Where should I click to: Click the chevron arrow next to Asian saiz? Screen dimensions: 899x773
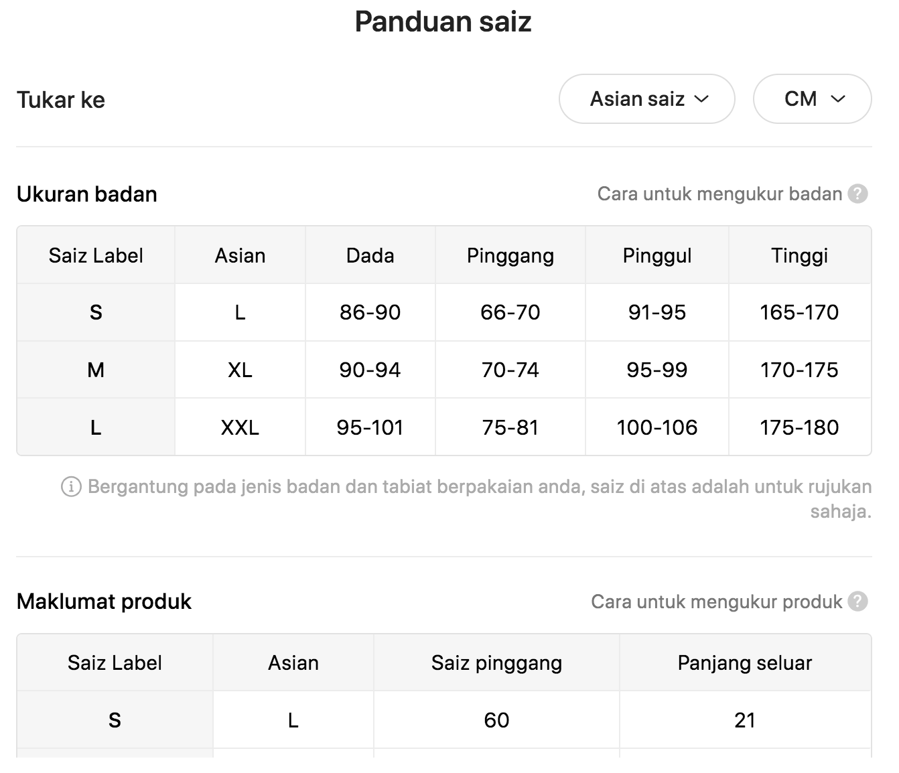click(x=701, y=99)
